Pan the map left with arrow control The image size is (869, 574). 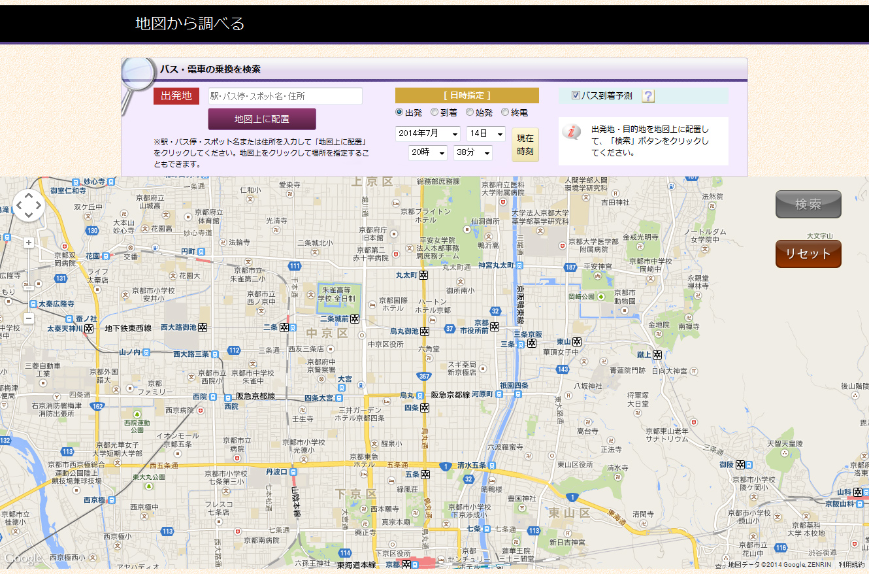click(18, 206)
